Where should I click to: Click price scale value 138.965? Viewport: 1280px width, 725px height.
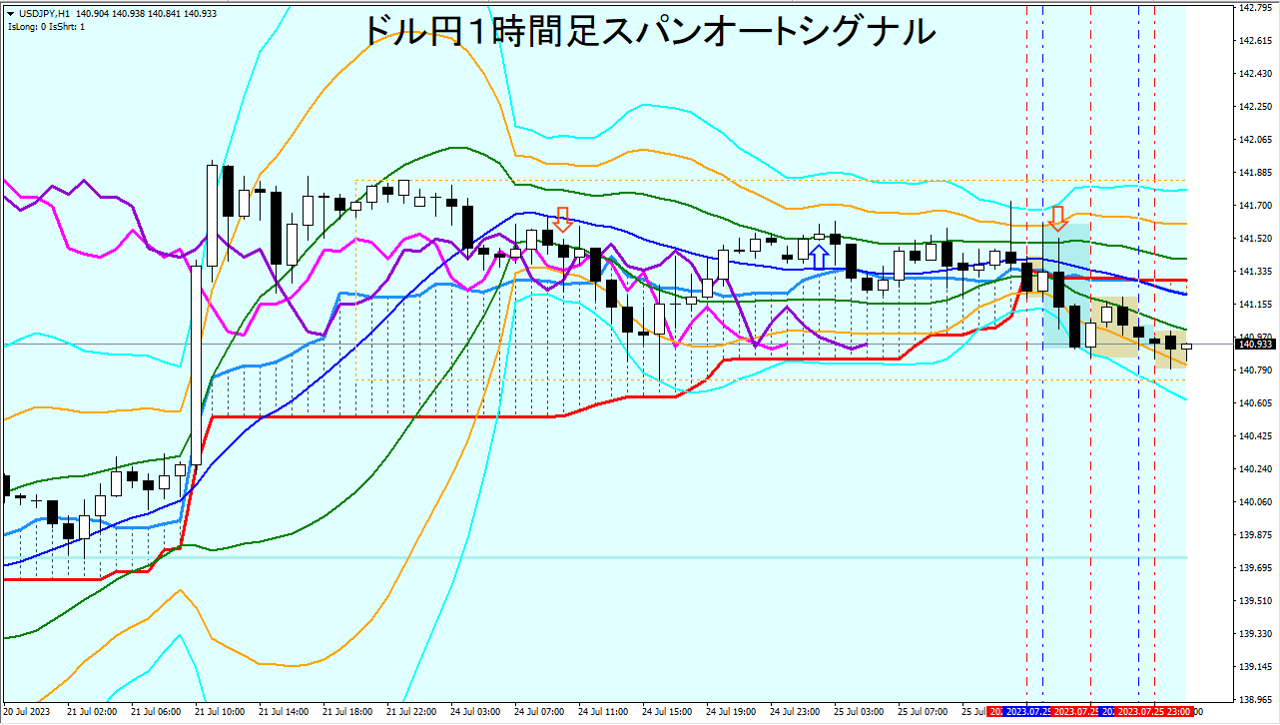click(1255, 700)
